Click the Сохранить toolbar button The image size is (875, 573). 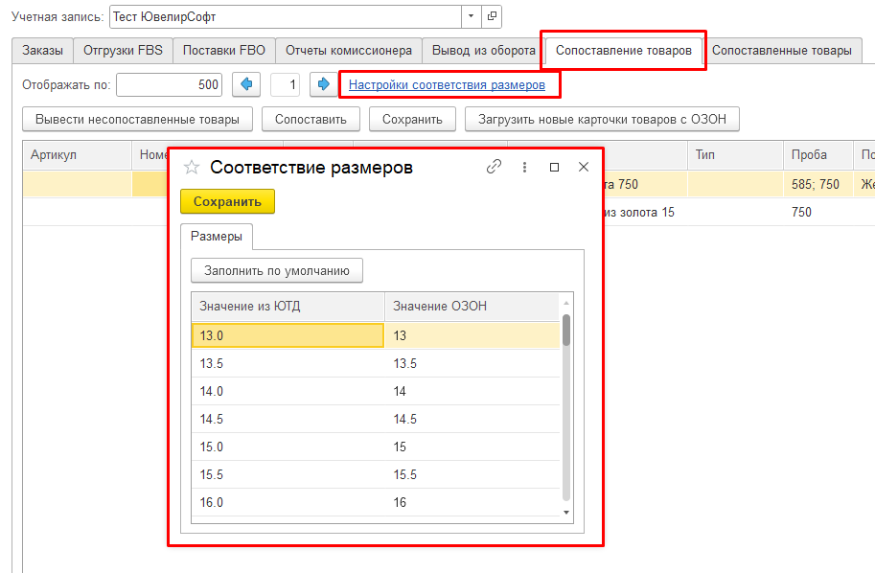point(412,120)
